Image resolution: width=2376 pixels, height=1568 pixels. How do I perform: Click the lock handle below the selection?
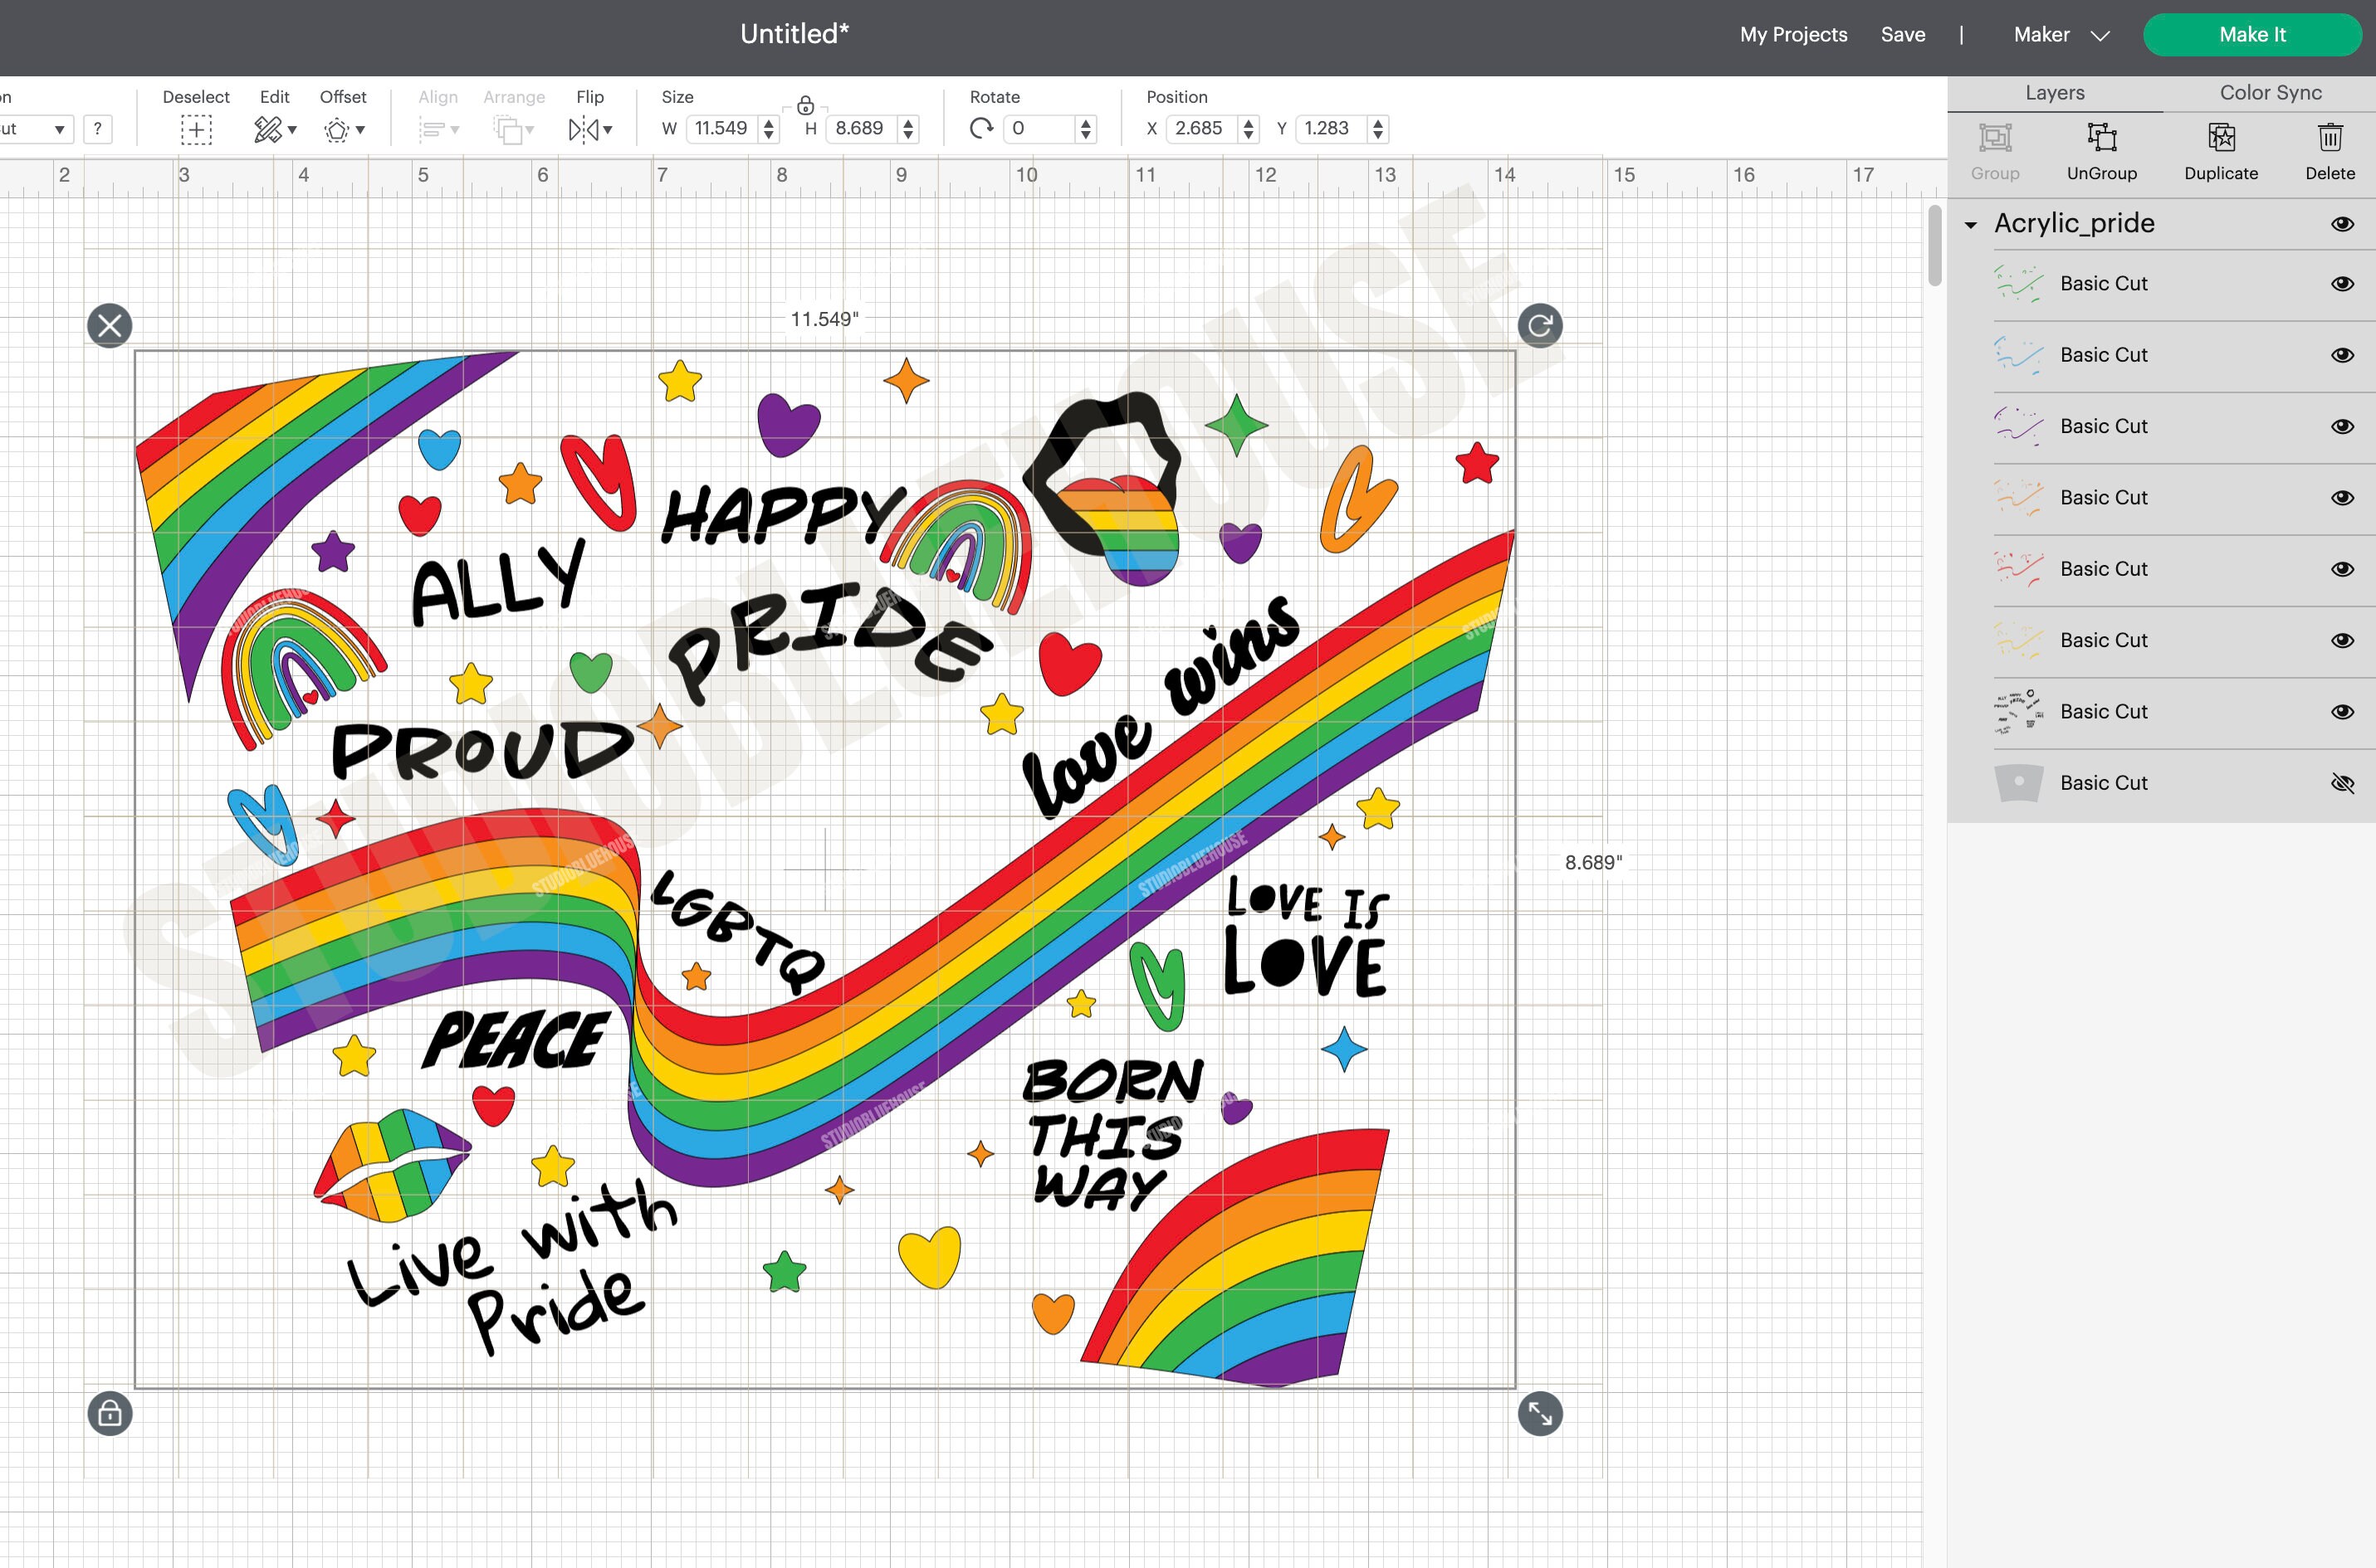coord(109,1414)
